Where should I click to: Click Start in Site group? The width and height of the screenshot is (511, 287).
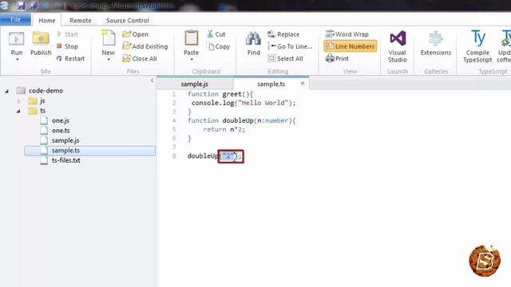[x=67, y=34]
